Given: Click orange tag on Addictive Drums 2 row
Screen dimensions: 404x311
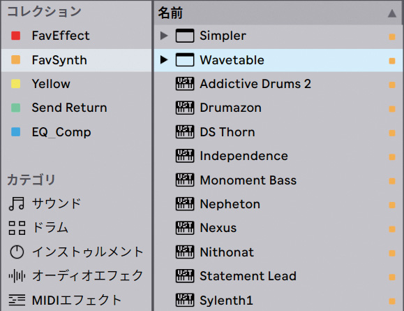Looking at the screenshot, I should (392, 85).
